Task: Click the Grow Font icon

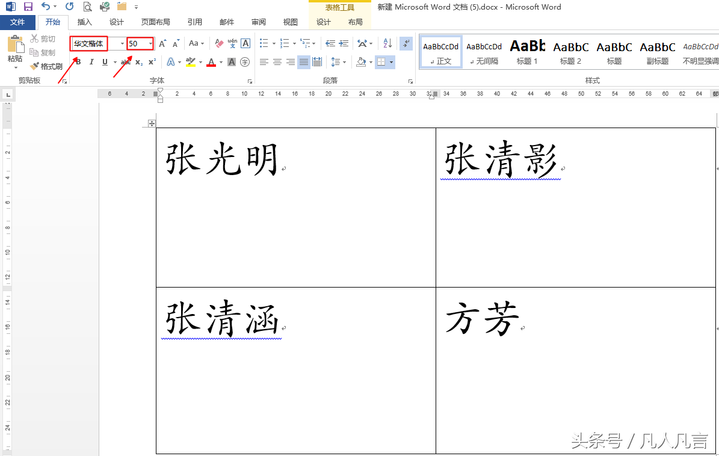Action: click(x=162, y=43)
